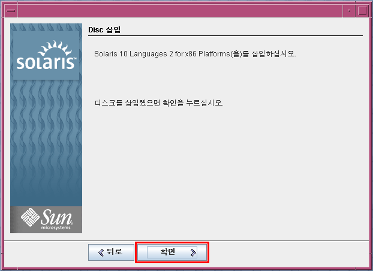
Task: Click the Sun Microsystems logo
Action: [46, 219]
